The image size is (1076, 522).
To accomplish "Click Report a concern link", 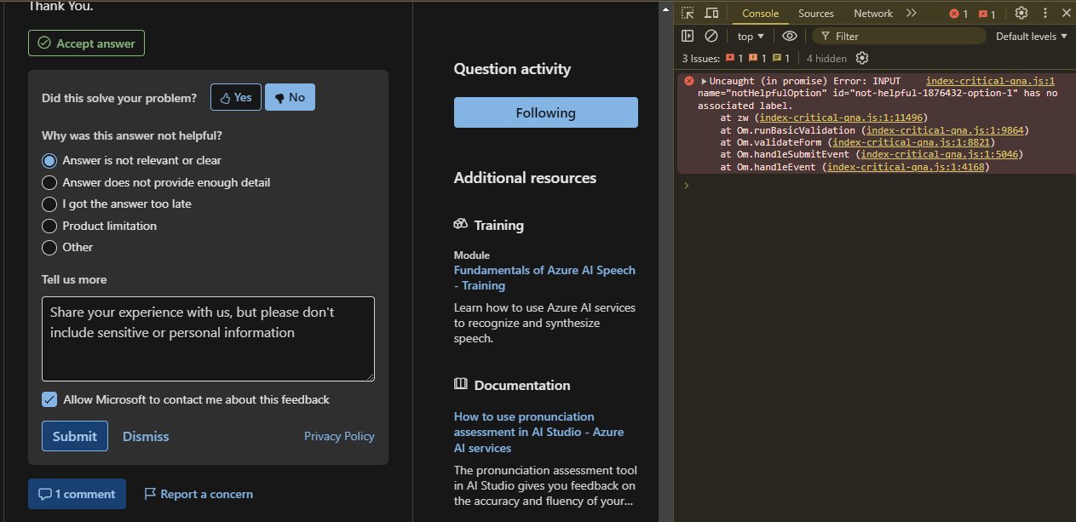I will pos(199,494).
